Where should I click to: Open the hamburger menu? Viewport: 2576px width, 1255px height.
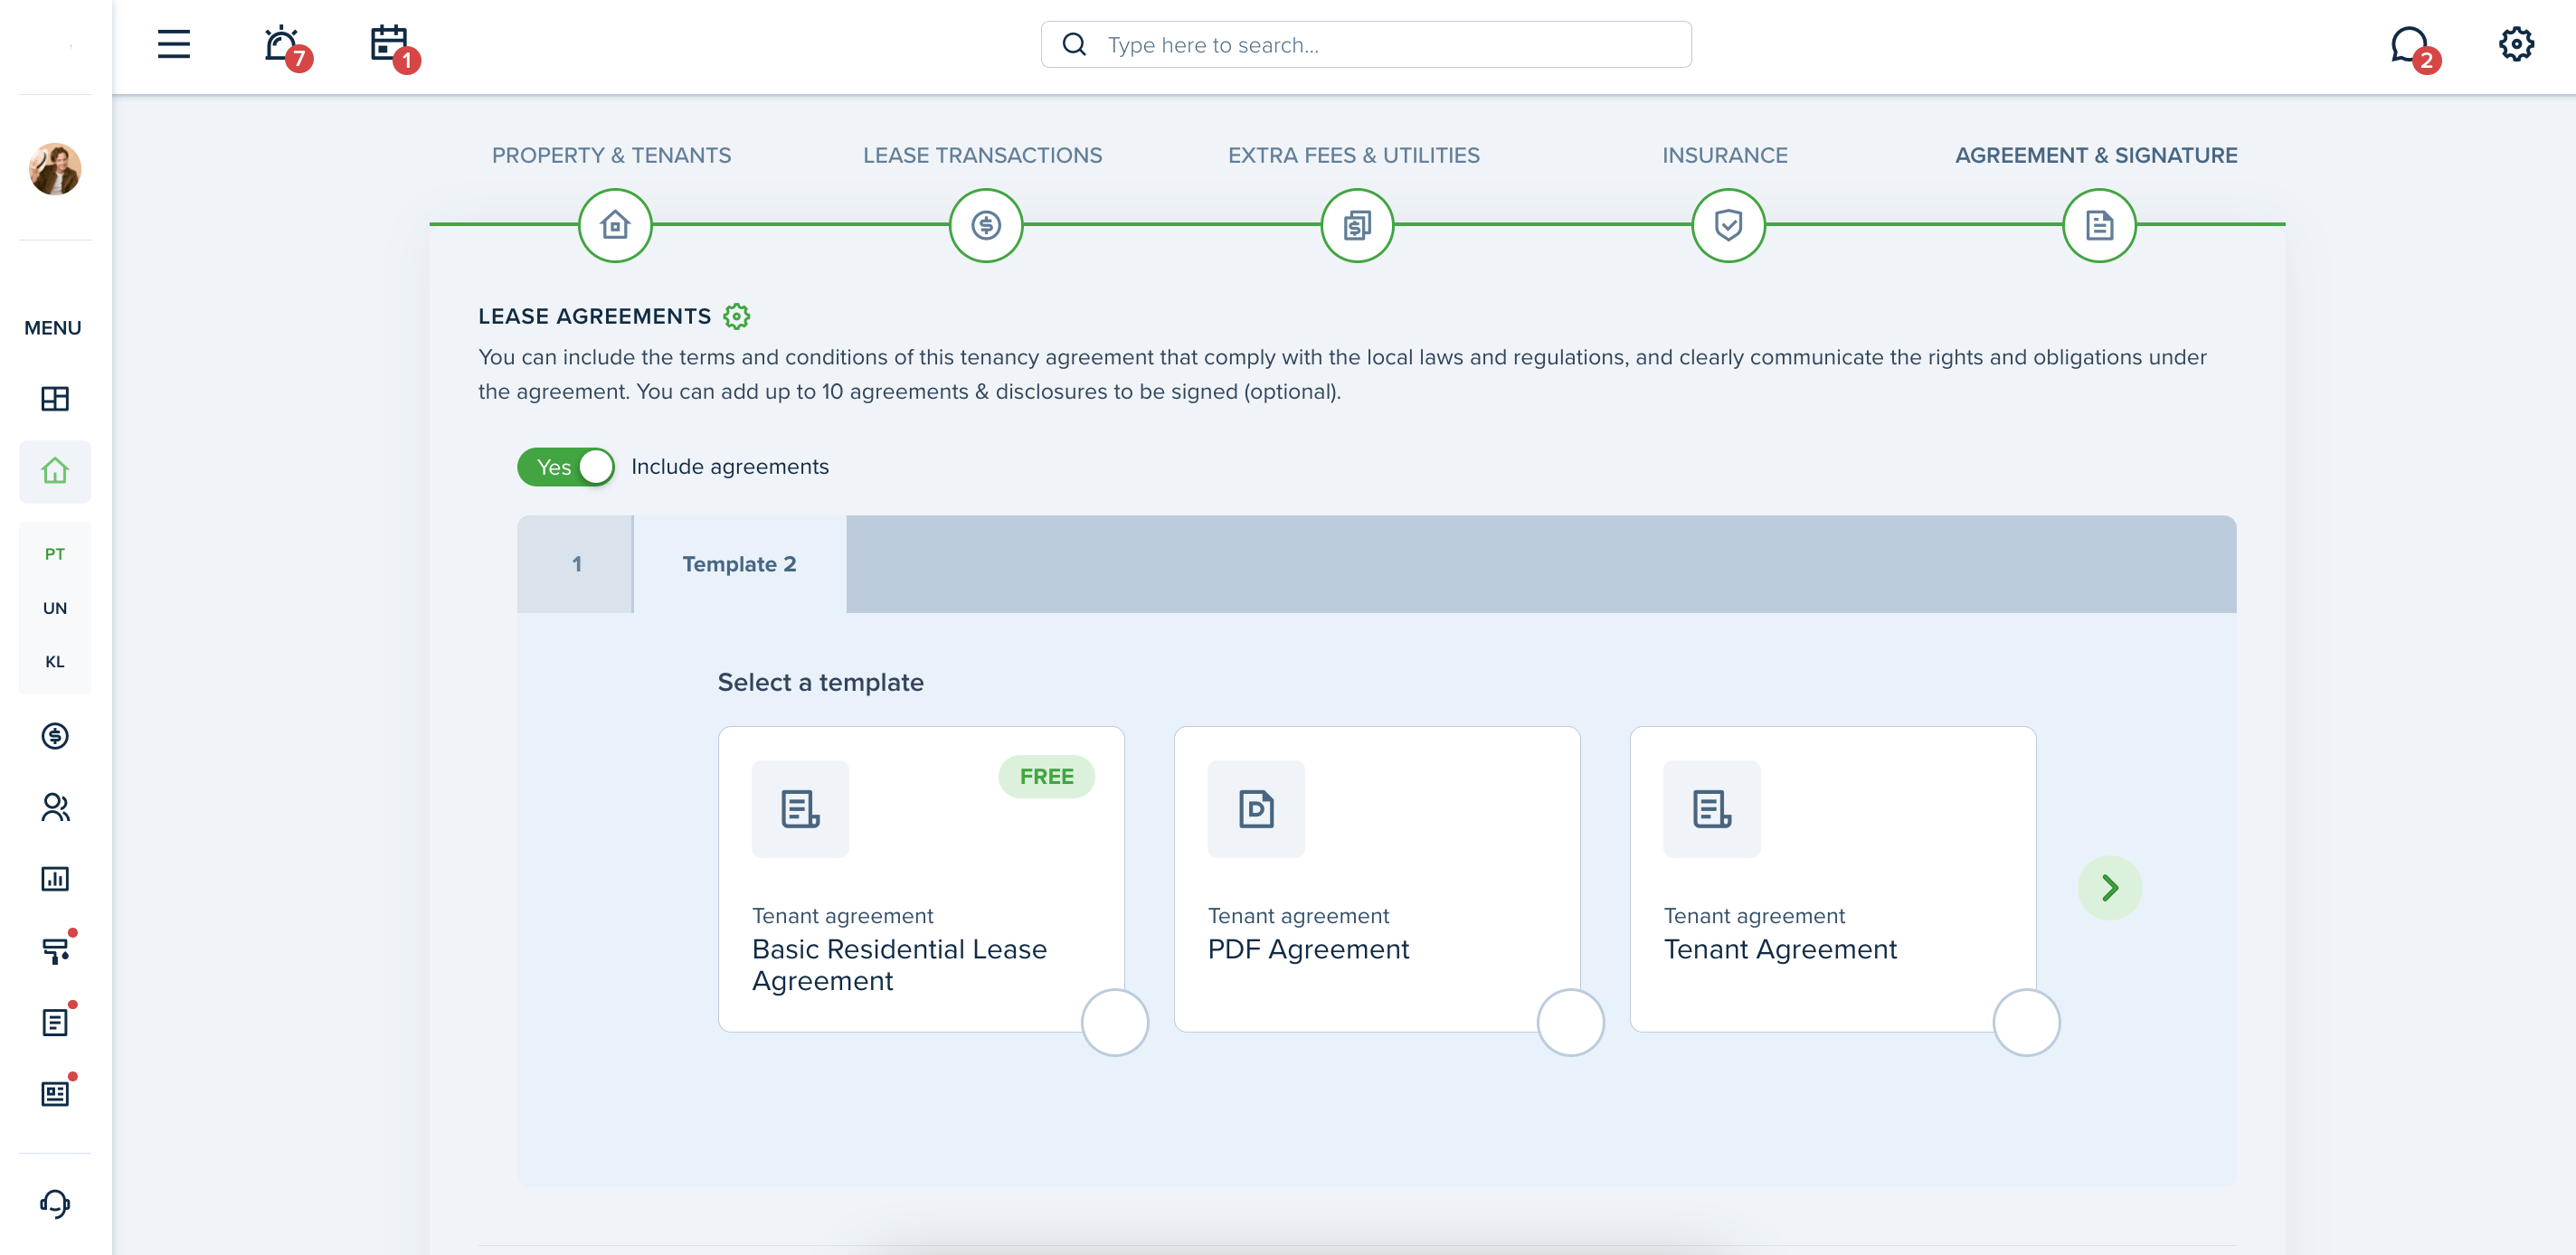(173, 44)
